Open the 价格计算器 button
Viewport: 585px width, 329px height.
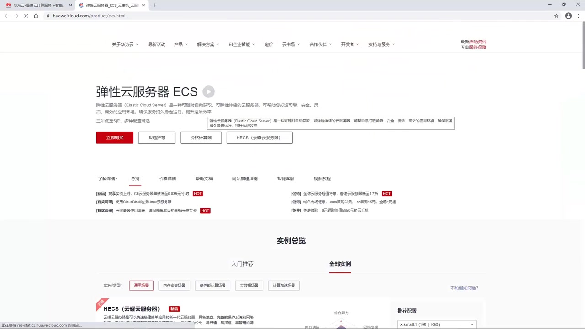click(x=201, y=138)
